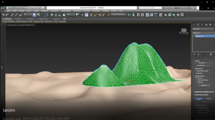The image size is (215, 120).
Task: Toggle Separate By Smoothing Groups checkbox
Action: coord(196,71)
